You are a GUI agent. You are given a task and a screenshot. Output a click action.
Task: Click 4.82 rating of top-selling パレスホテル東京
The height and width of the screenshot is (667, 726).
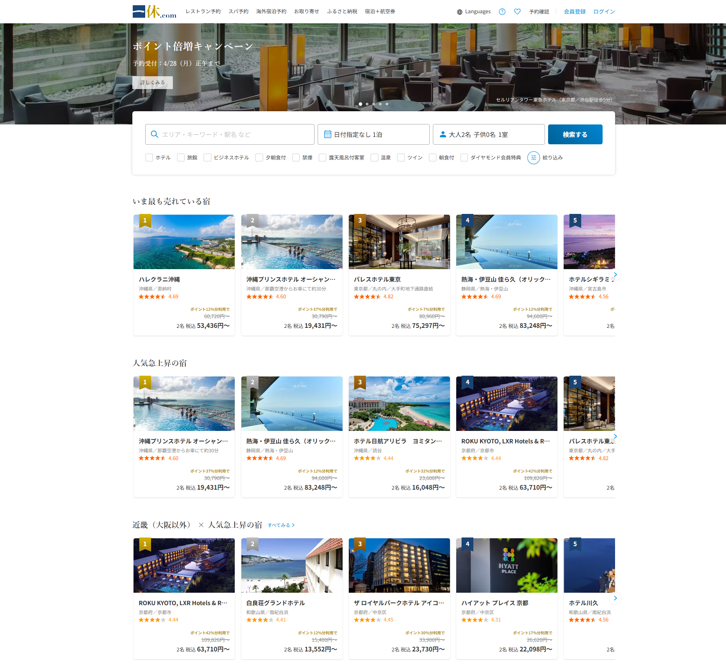[388, 296]
